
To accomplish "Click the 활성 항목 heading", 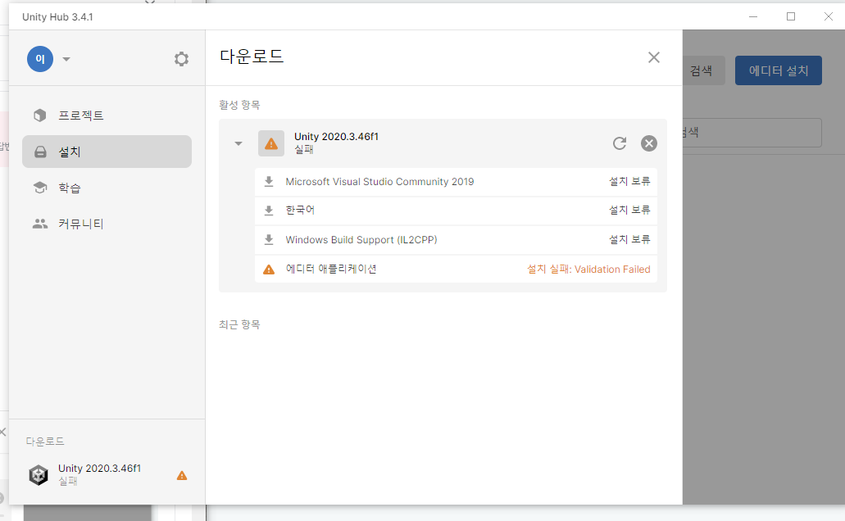I will pyautogui.click(x=239, y=105).
